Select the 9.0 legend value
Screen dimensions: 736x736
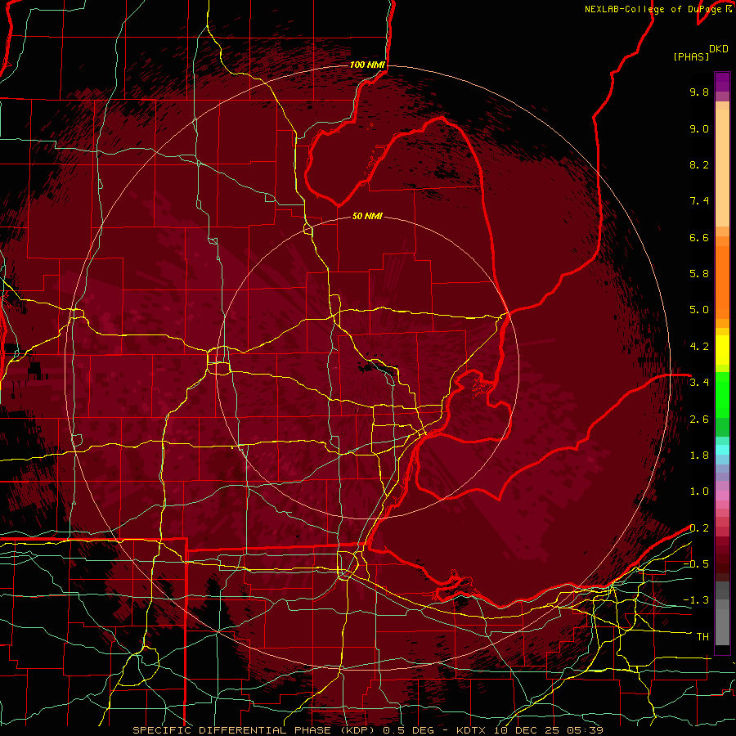click(699, 129)
